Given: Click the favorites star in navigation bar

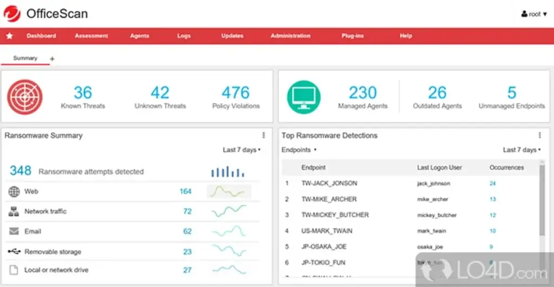Looking at the screenshot, I should coord(10,36).
